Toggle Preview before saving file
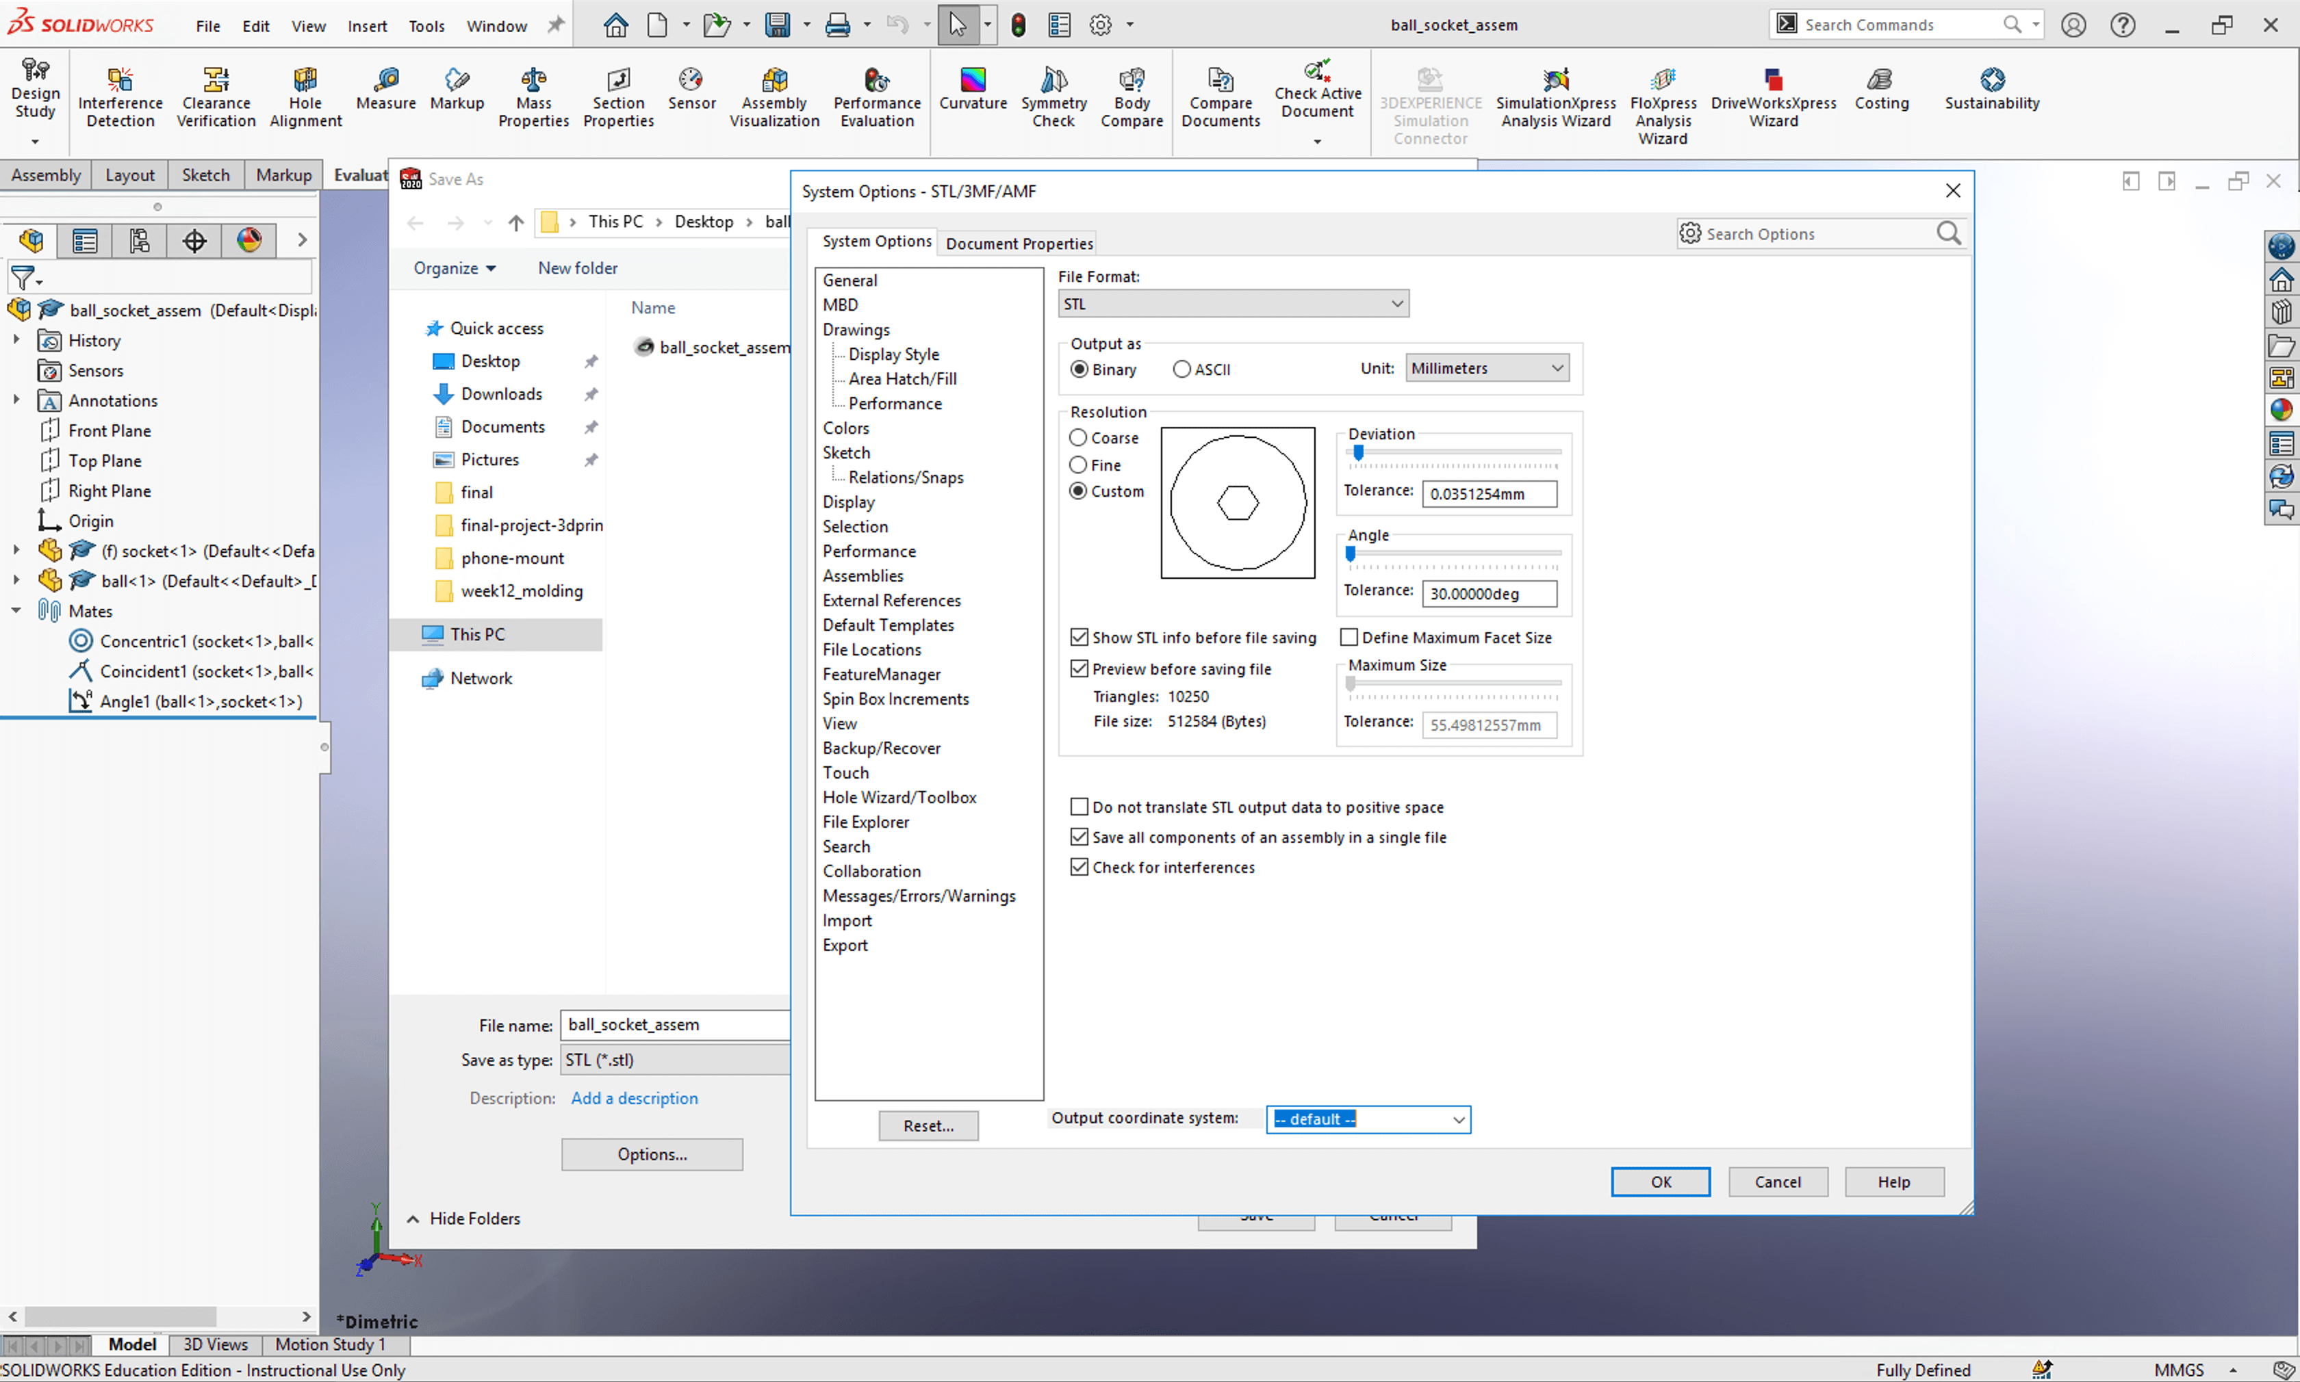The height and width of the screenshot is (1382, 2300). 1079,668
